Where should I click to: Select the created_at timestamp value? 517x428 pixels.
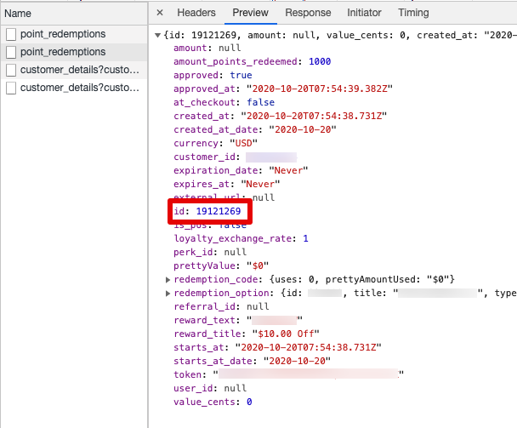314,116
